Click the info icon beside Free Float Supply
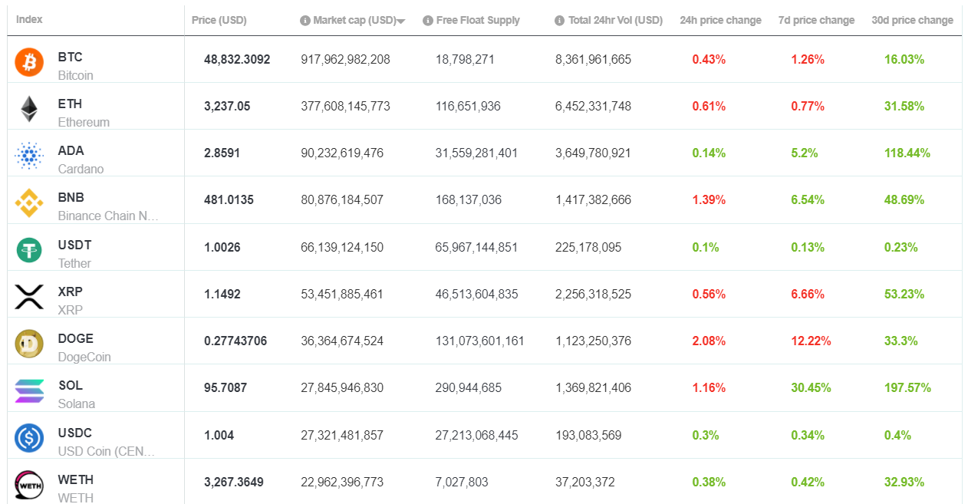968x504 pixels. click(427, 21)
